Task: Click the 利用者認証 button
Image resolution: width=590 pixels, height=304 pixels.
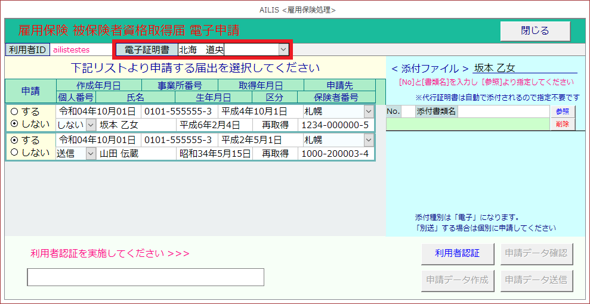Action: (x=457, y=253)
